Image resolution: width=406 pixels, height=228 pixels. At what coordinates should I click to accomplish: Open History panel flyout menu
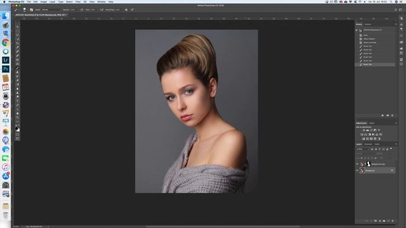396,24
